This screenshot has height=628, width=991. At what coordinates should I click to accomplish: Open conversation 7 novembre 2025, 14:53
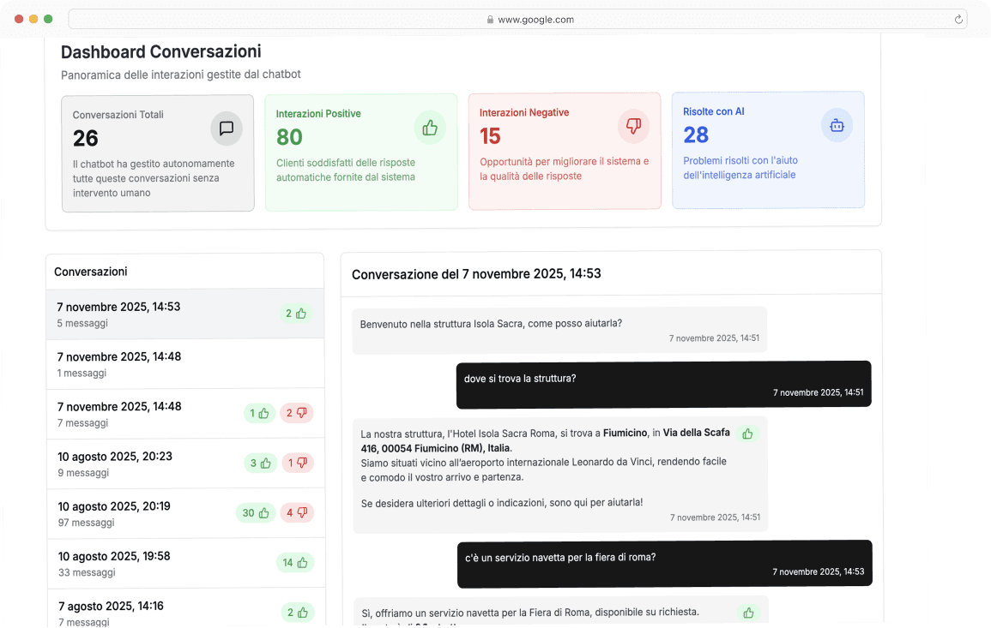[x=185, y=314]
